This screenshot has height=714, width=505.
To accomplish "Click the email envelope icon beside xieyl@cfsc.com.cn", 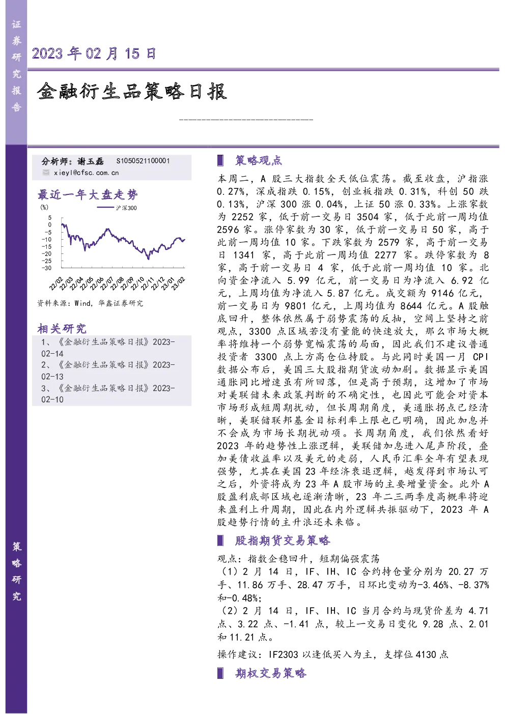I will tap(46, 173).
